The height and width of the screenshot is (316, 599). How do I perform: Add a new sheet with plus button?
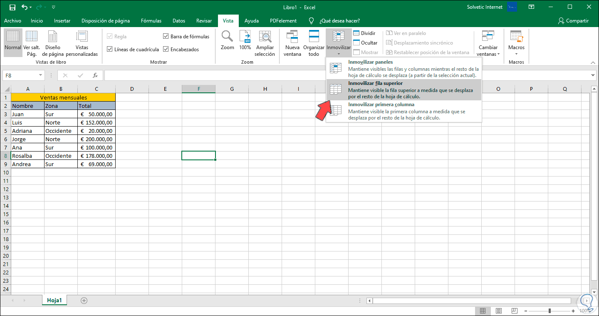[x=84, y=300]
